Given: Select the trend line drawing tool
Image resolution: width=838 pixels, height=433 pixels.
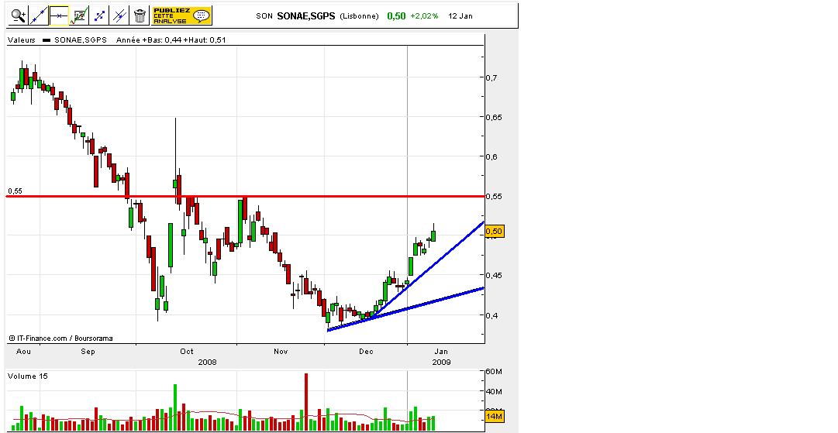Looking at the screenshot, I should click(38, 15).
